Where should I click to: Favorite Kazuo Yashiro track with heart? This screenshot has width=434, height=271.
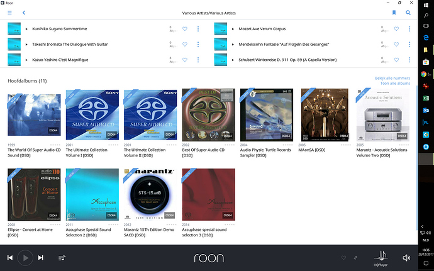185,60
